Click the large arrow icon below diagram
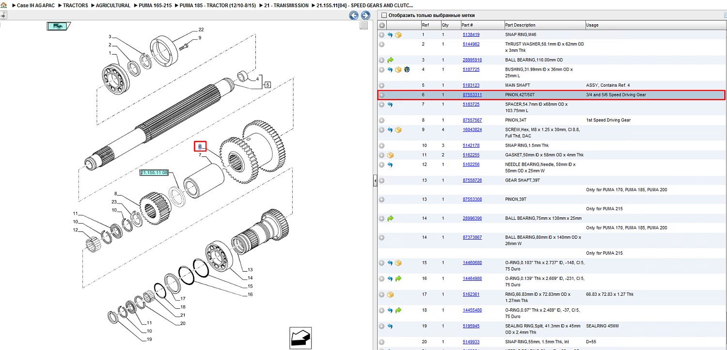 (300, 337)
